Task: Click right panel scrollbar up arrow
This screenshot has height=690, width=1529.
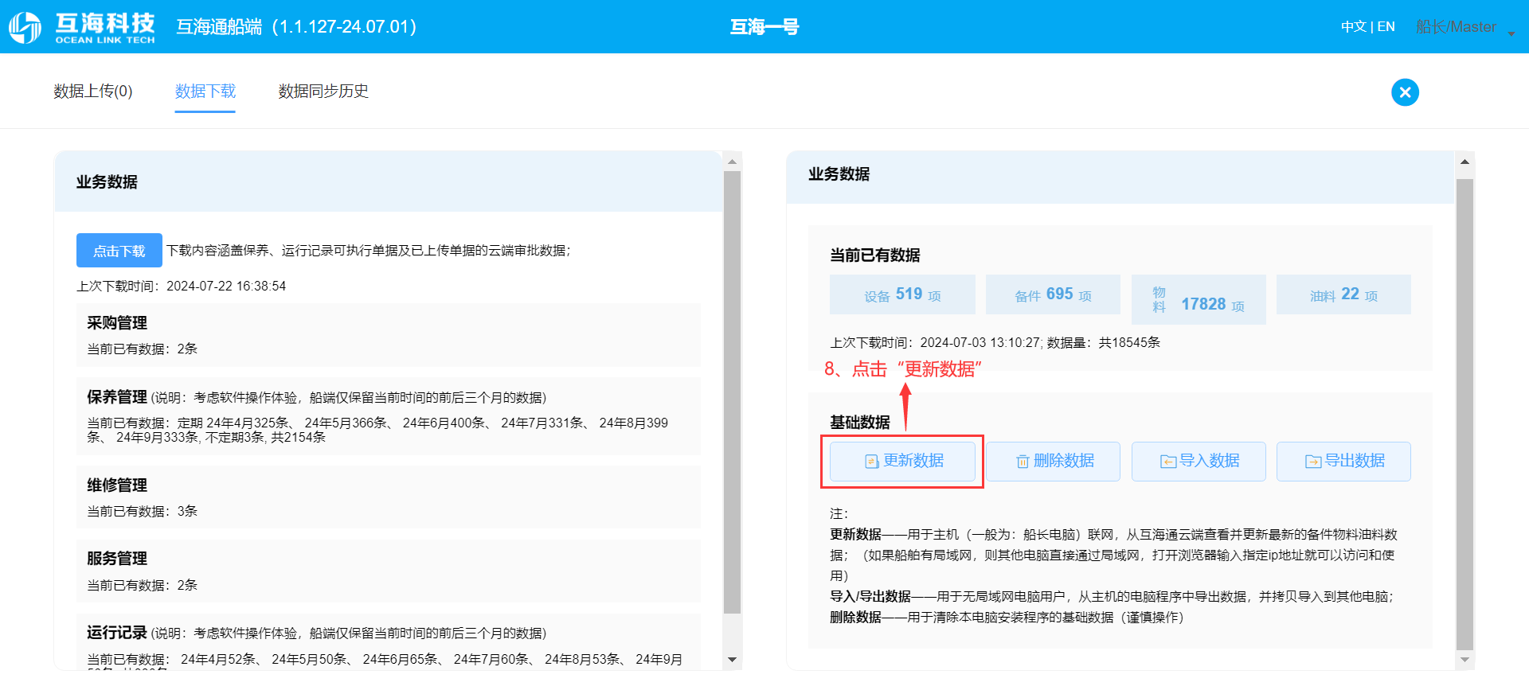Action: coord(1464,162)
